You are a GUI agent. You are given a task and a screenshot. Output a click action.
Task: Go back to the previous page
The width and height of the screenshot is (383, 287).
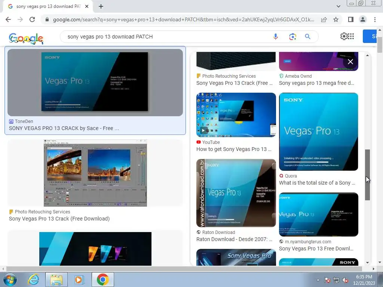tap(8, 19)
